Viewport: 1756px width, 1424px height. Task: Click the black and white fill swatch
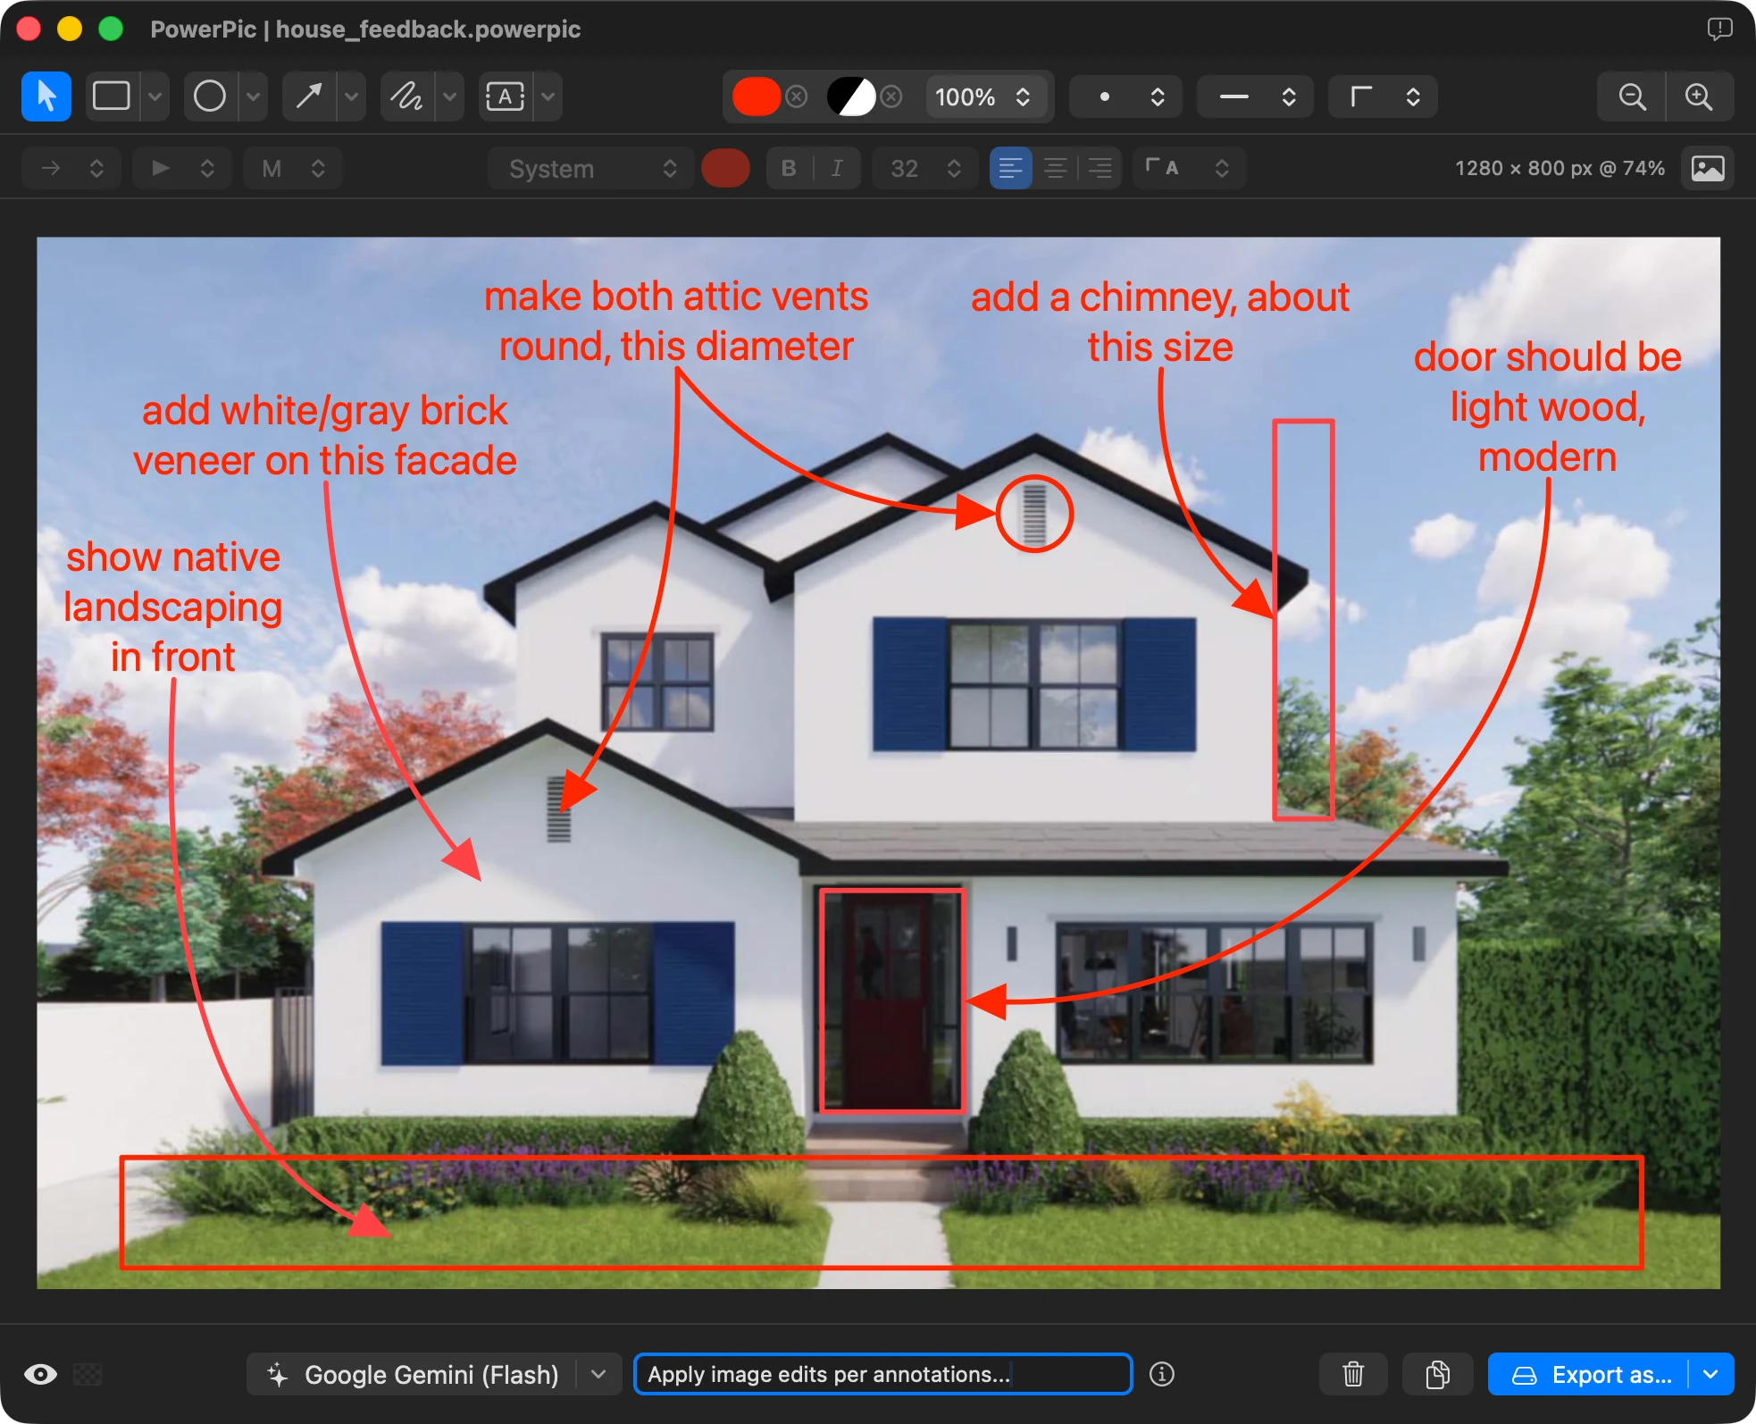click(x=851, y=96)
